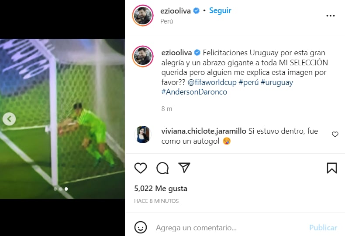This screenshot has height=236, width=345.
Task: Open the @fifaworldcup mention
Action: coord(212,82)
